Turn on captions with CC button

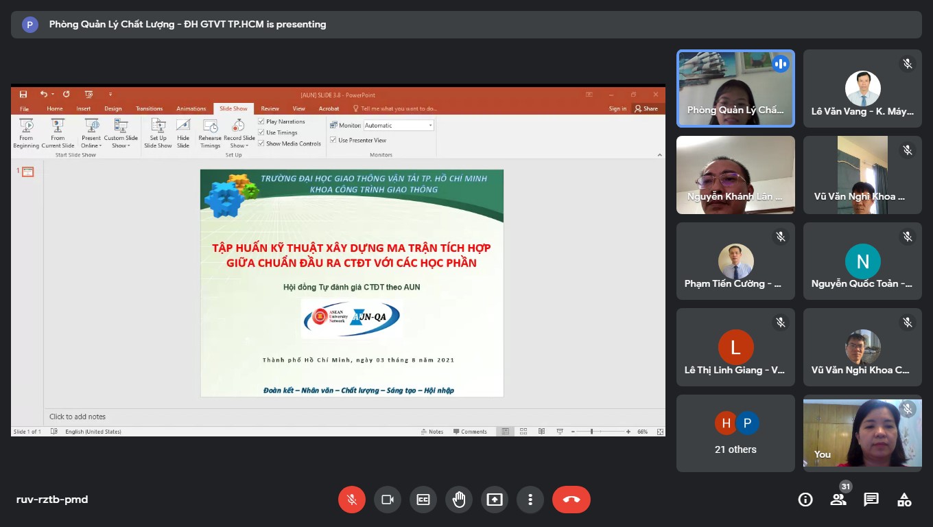[423, 500]
